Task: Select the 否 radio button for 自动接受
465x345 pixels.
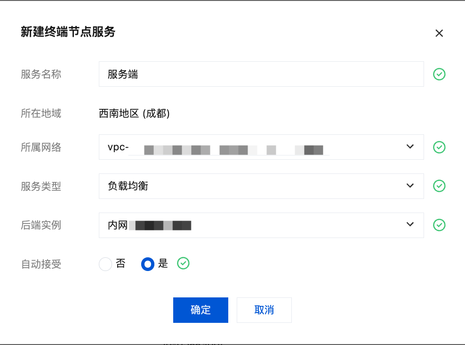Action: point(105,264)
